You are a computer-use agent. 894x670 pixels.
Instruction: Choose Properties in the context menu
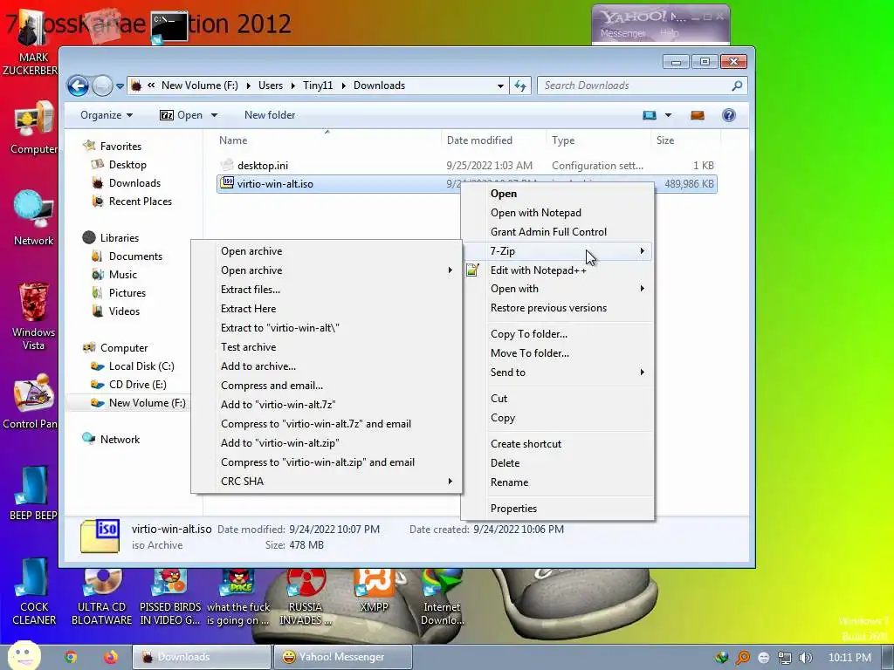click(557, 509)
